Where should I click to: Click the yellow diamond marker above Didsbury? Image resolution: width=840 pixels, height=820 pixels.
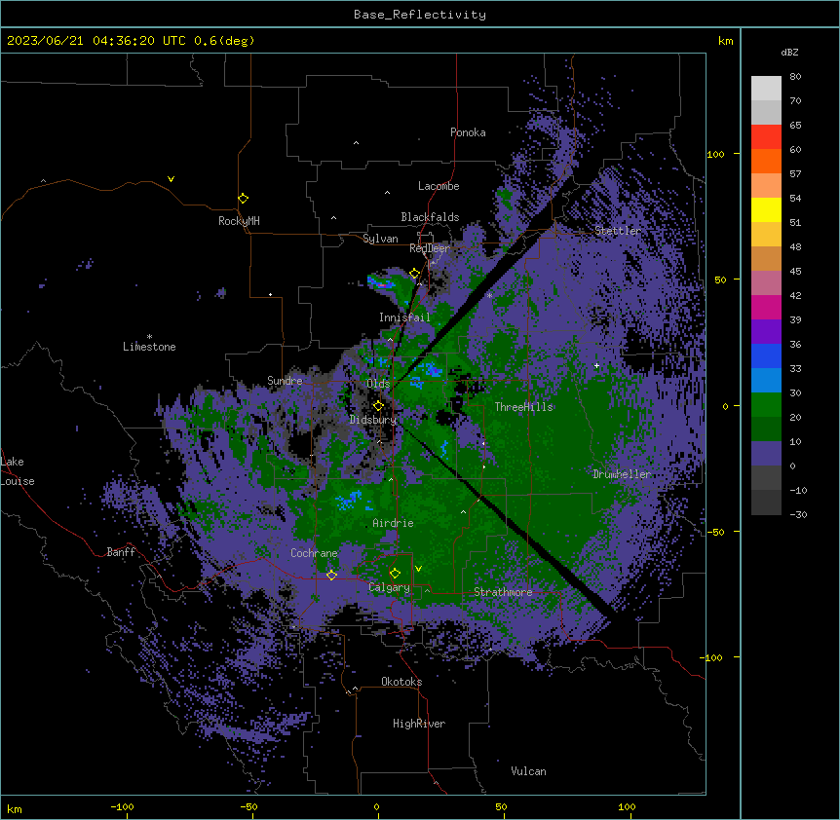pyautogui.click(x=378, y=406)
